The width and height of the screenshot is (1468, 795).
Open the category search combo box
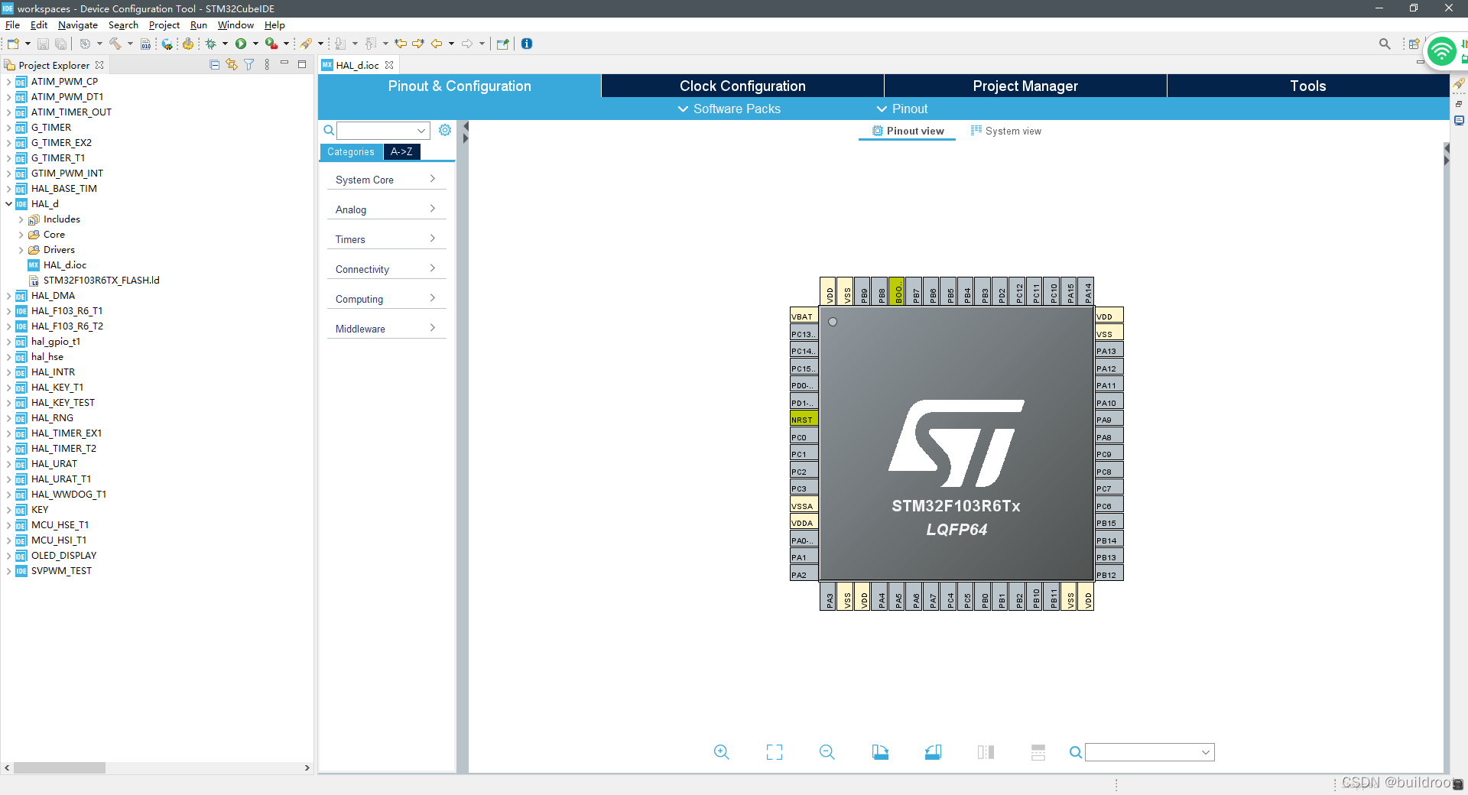383,131
